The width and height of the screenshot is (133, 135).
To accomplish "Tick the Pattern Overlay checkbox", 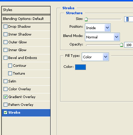I will pyautogui.click(x=5, y=104).
